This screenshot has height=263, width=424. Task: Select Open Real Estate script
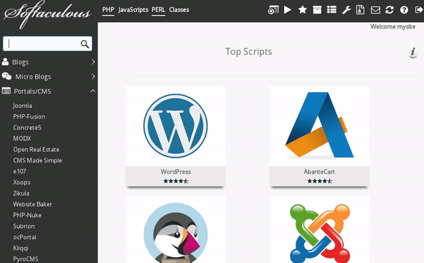click(x=36, y=150)
